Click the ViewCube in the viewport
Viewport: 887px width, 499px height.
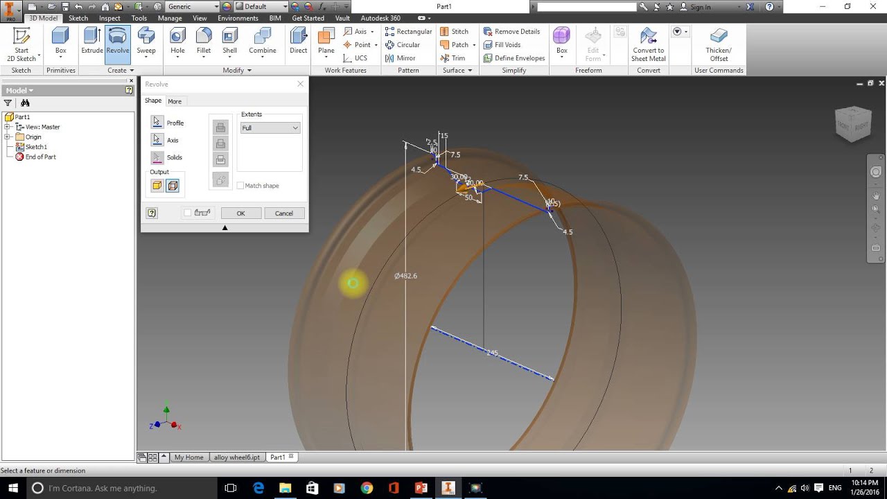pyautogui.click(x=852, y=124)
